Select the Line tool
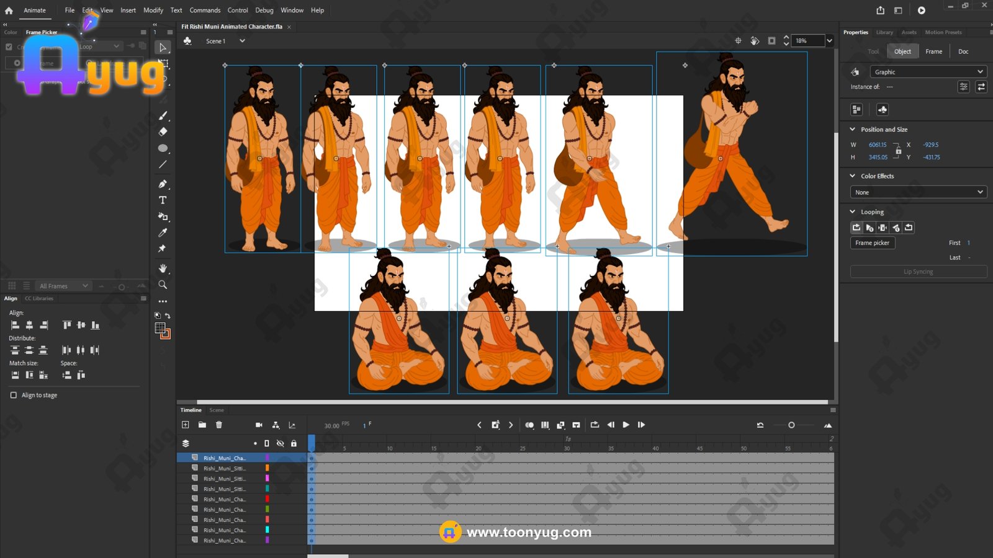 tap(163, 164)
